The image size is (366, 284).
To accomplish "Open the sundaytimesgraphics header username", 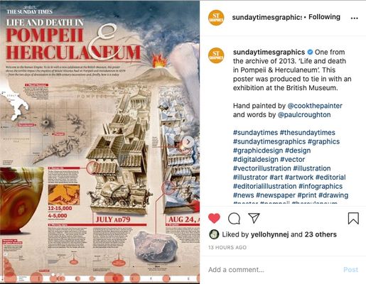I will tap(267, 17).
